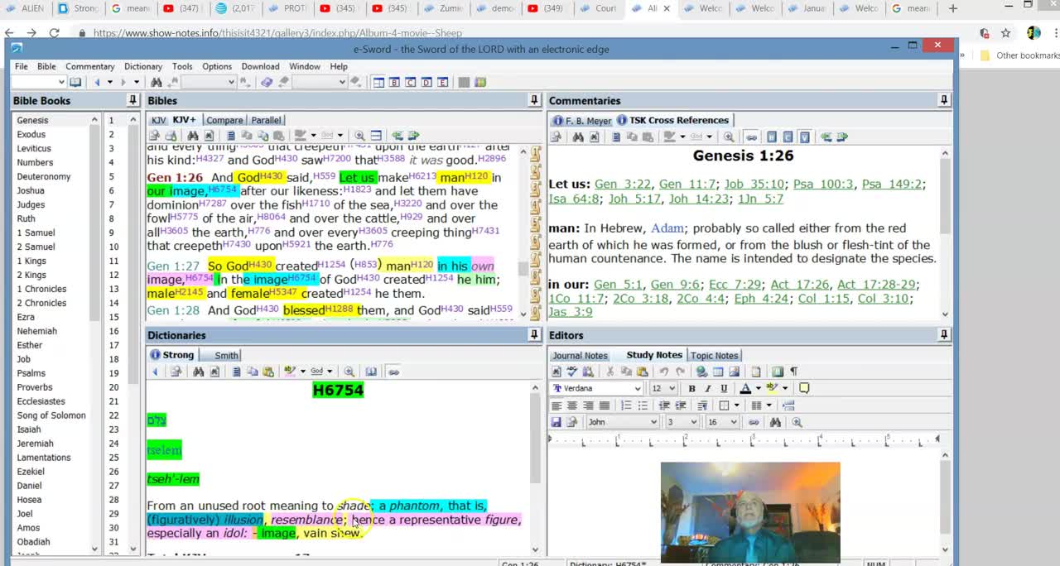Pin the Dictionaries panel
The height and width of the screenshot is (566, 1060).
click(x=534, y=334)
